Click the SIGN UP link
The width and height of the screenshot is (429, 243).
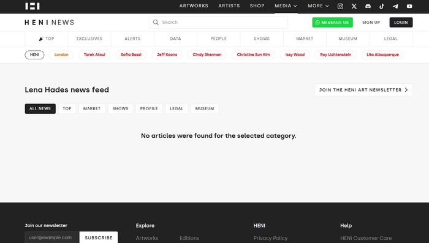pyautogui.click(x=371, y=23)
